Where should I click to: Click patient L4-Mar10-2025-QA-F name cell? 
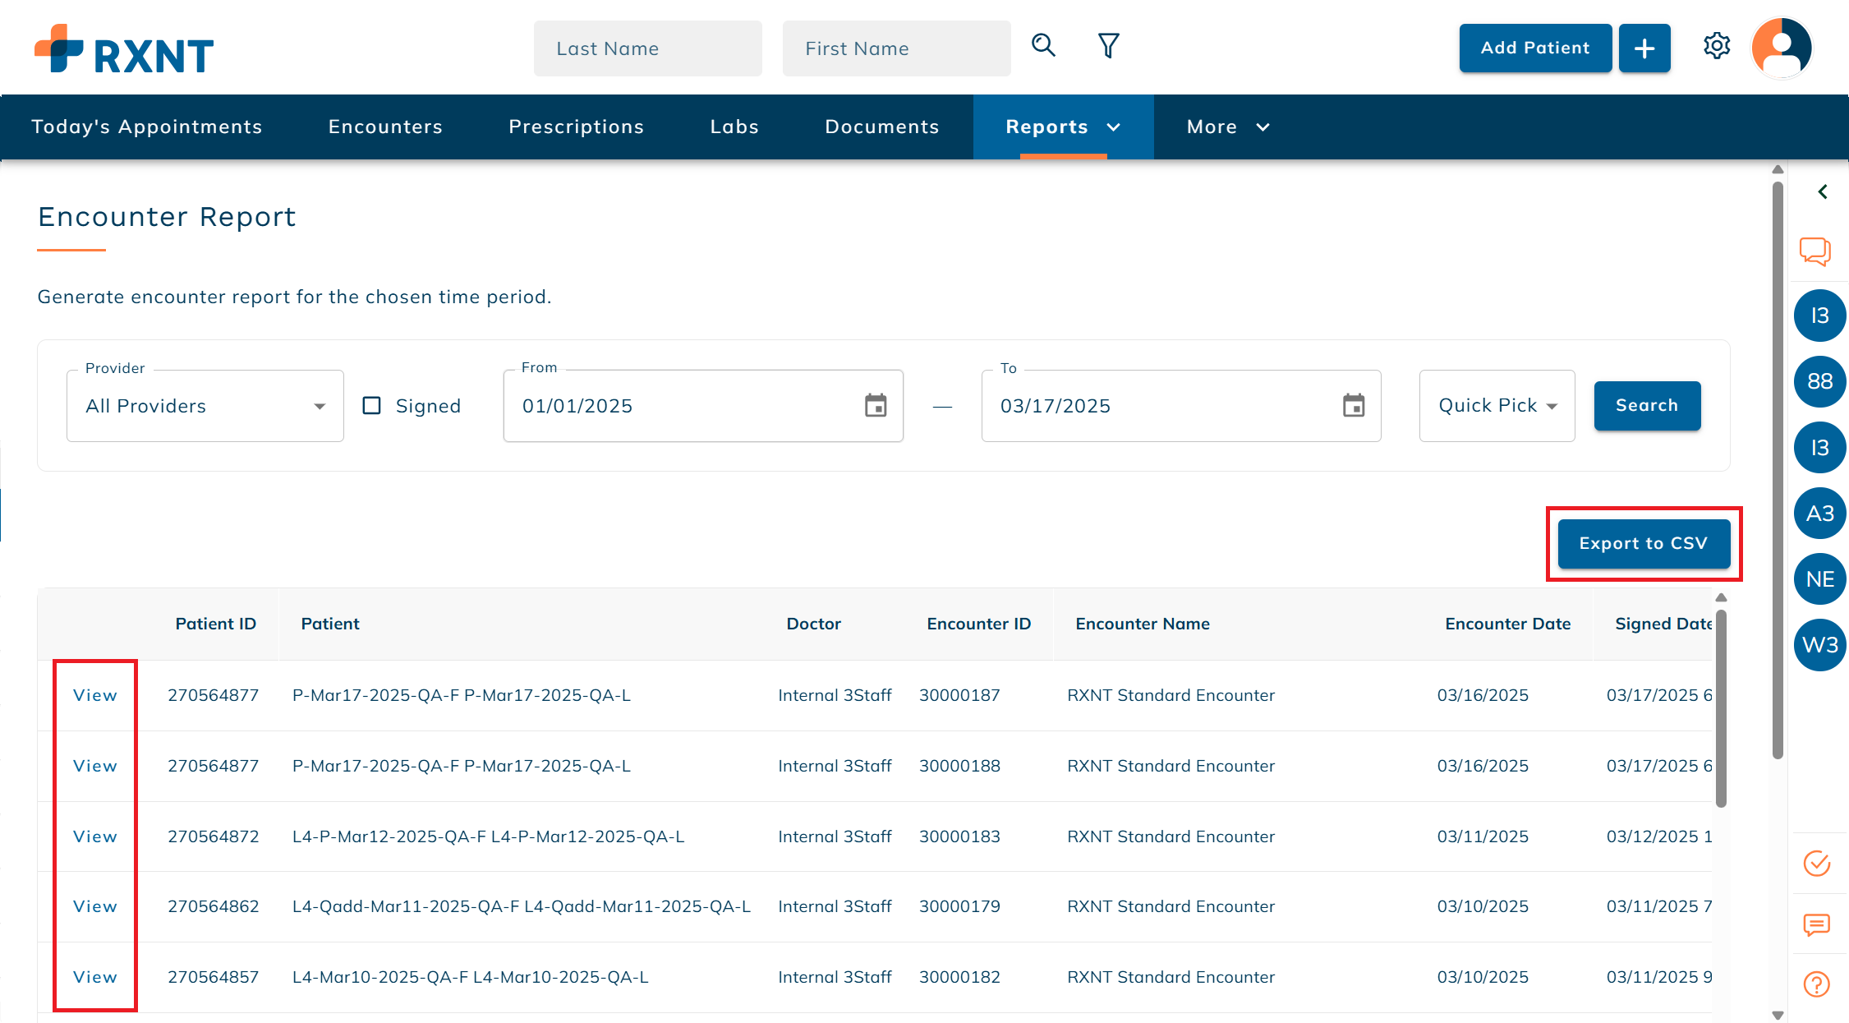(x=471, y=977)
